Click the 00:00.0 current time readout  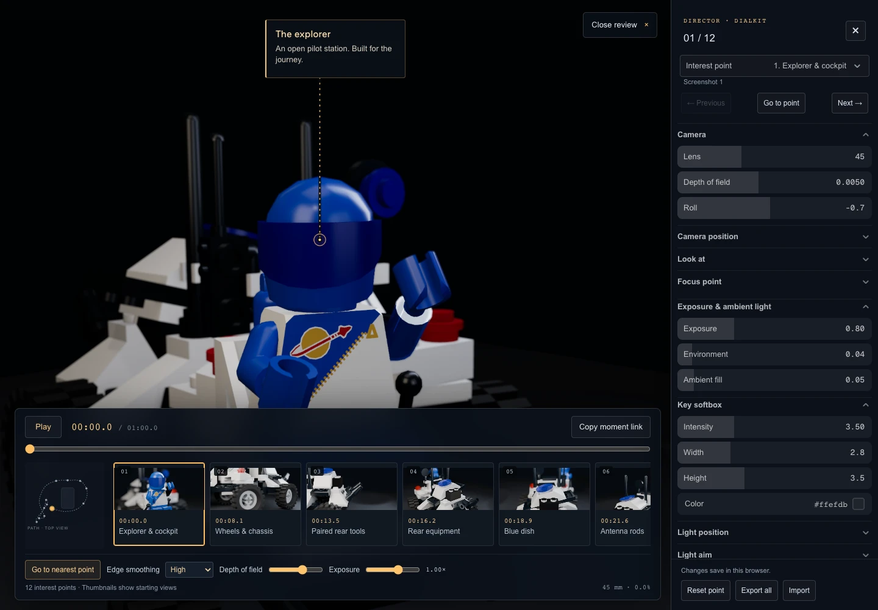(x=92, y=428)
